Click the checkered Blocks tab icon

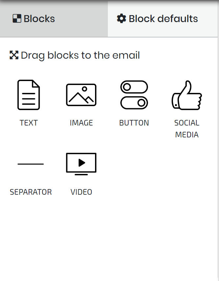pyautogui.click(x=17, y=18)
